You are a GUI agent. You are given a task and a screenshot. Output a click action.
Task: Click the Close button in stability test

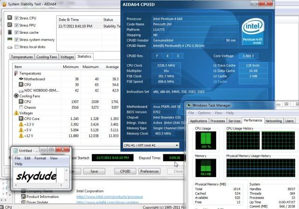176,172
